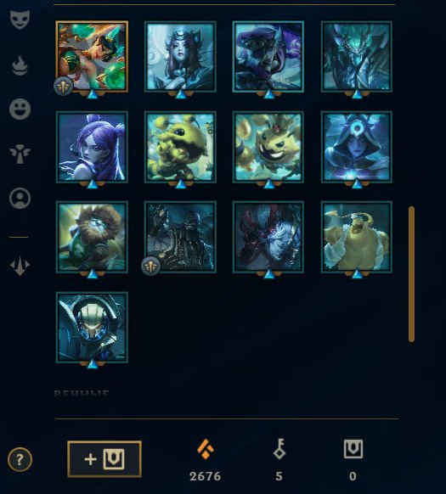Open the mask-shaped skins category icon
446x494 pixels.
[20, 20]
